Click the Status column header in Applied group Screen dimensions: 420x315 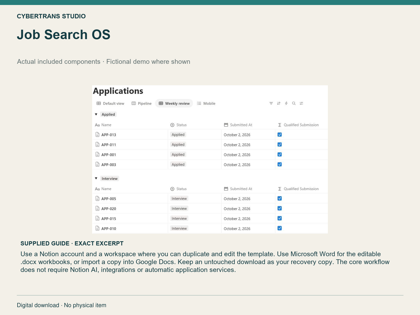pos(178,125)
